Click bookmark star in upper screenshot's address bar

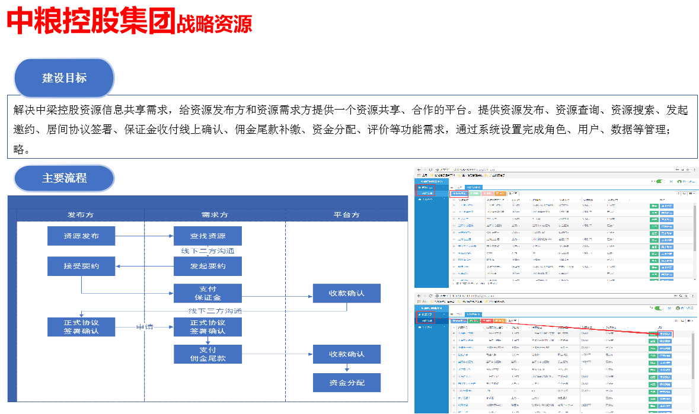688,170
